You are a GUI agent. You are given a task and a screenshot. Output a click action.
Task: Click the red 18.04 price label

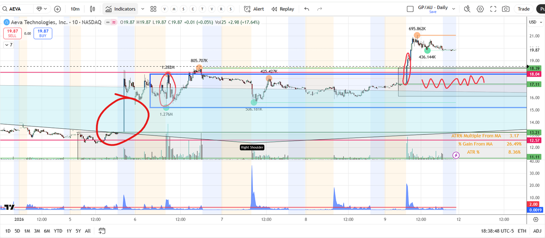(x=534, y=74)
